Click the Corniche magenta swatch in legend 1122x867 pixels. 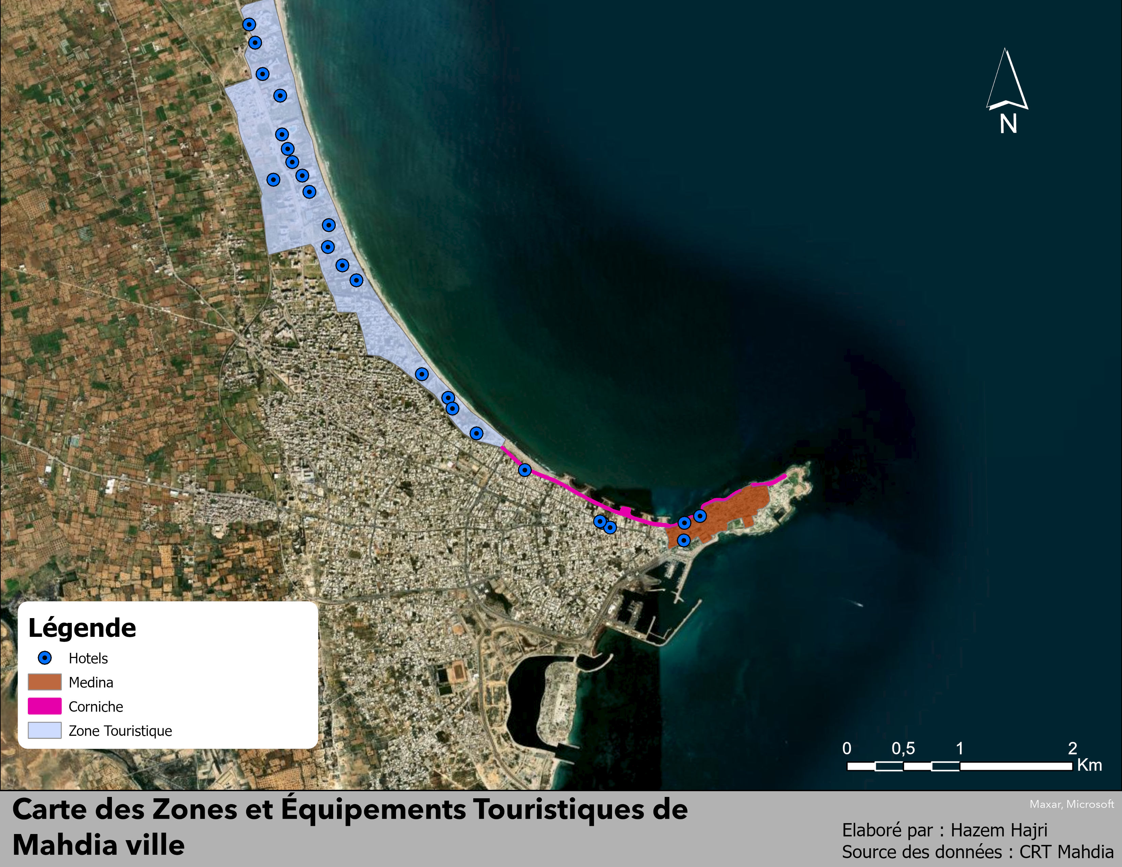45,706
